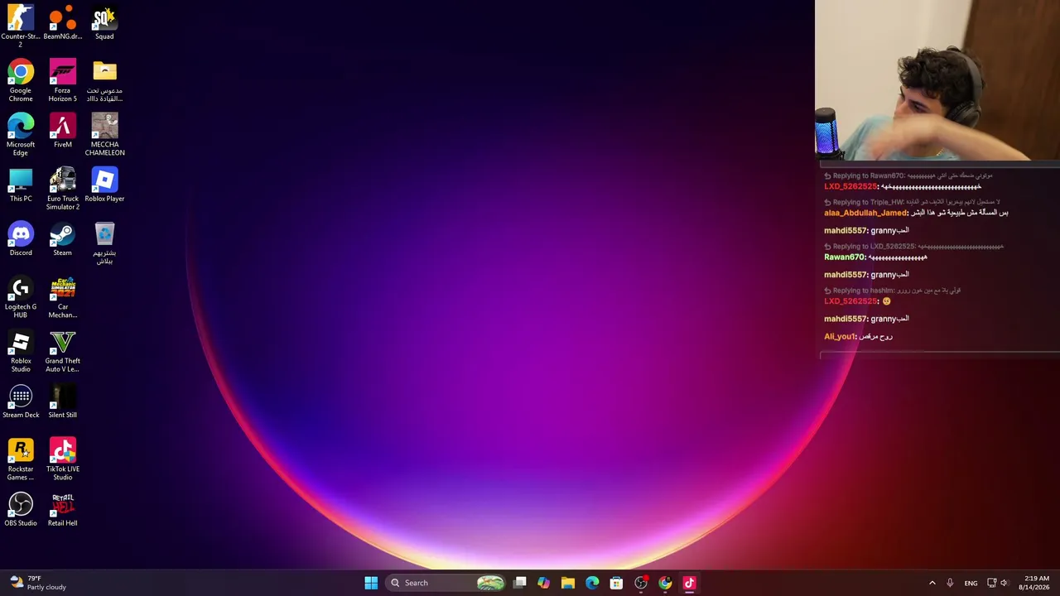
Task: Open Task View from the taskbar
Action: click(x=519, y=583)
